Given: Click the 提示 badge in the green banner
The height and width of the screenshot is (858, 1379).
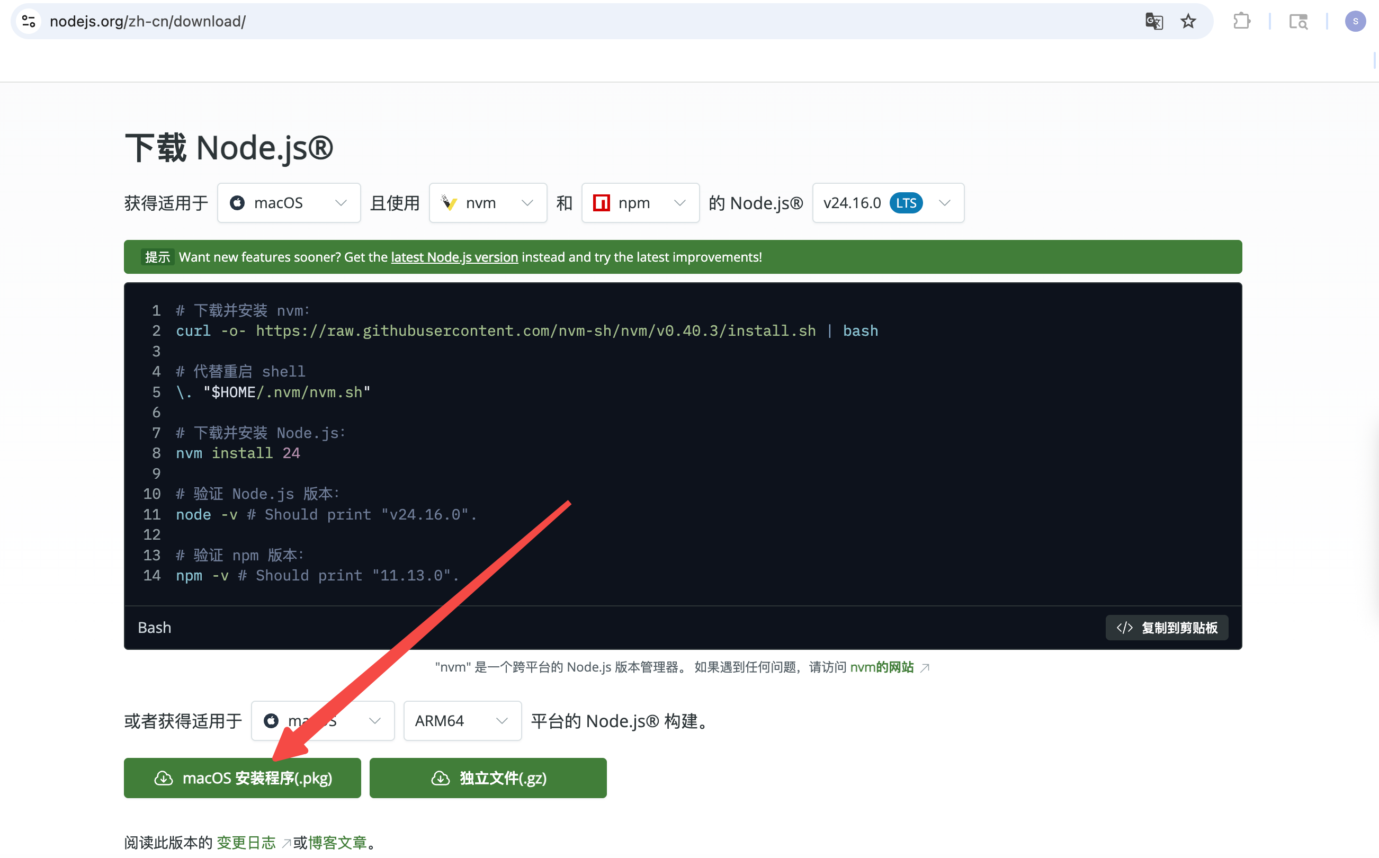Looking at the screenshot, I should click(157, 257).
